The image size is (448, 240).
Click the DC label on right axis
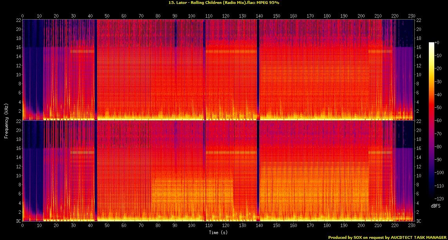419,221
